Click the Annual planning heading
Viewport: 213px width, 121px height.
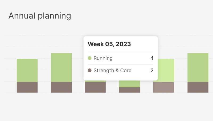pos(40,16)
